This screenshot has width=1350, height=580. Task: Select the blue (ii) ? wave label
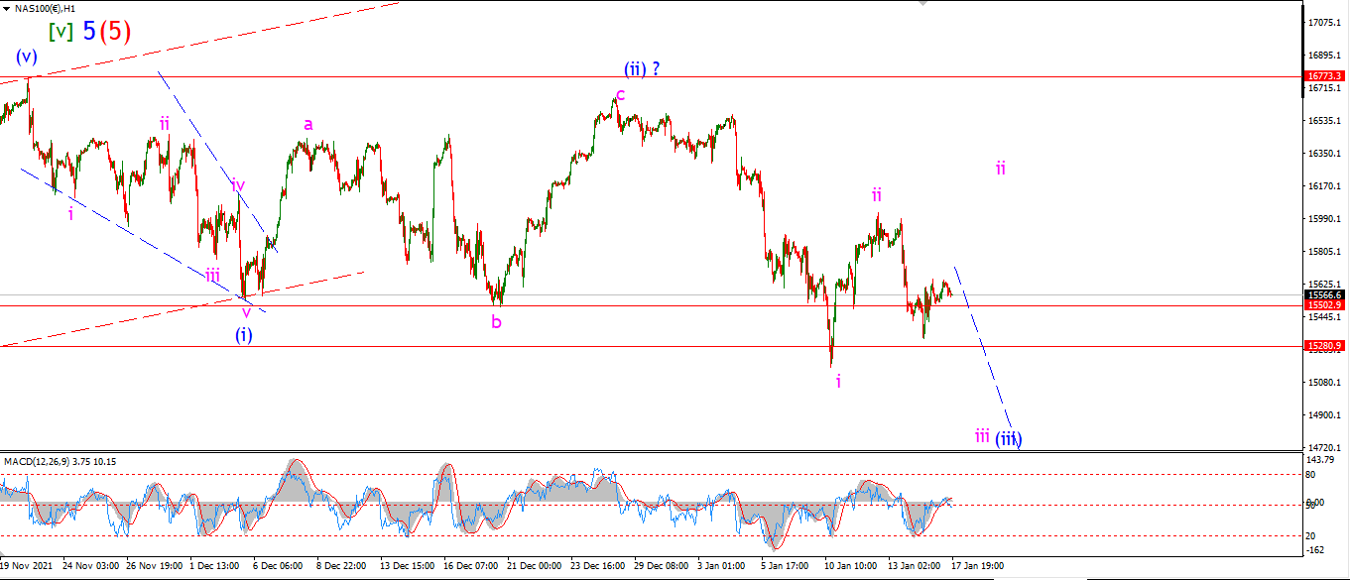coord(642,69)
